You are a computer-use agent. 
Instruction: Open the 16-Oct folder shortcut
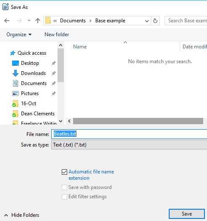coord(29,104)
